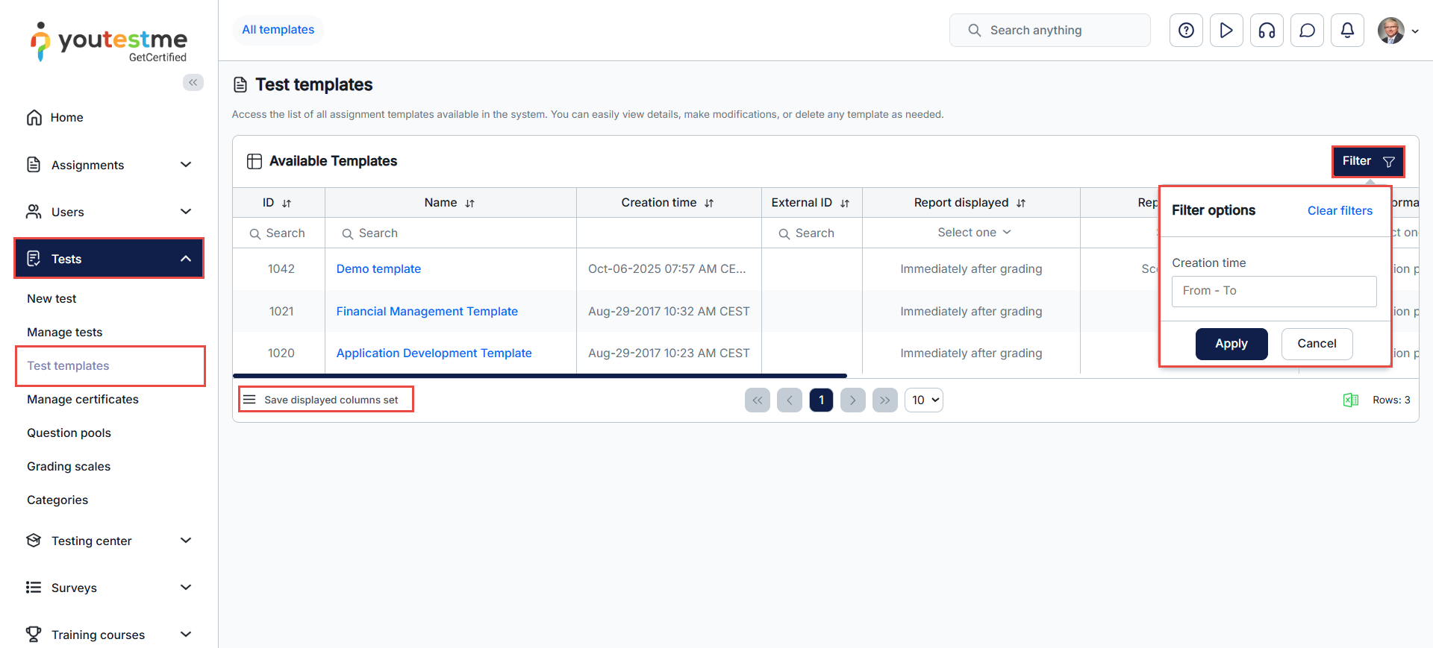
Task: Sort templates by Creation time
Action: (709, 204)
